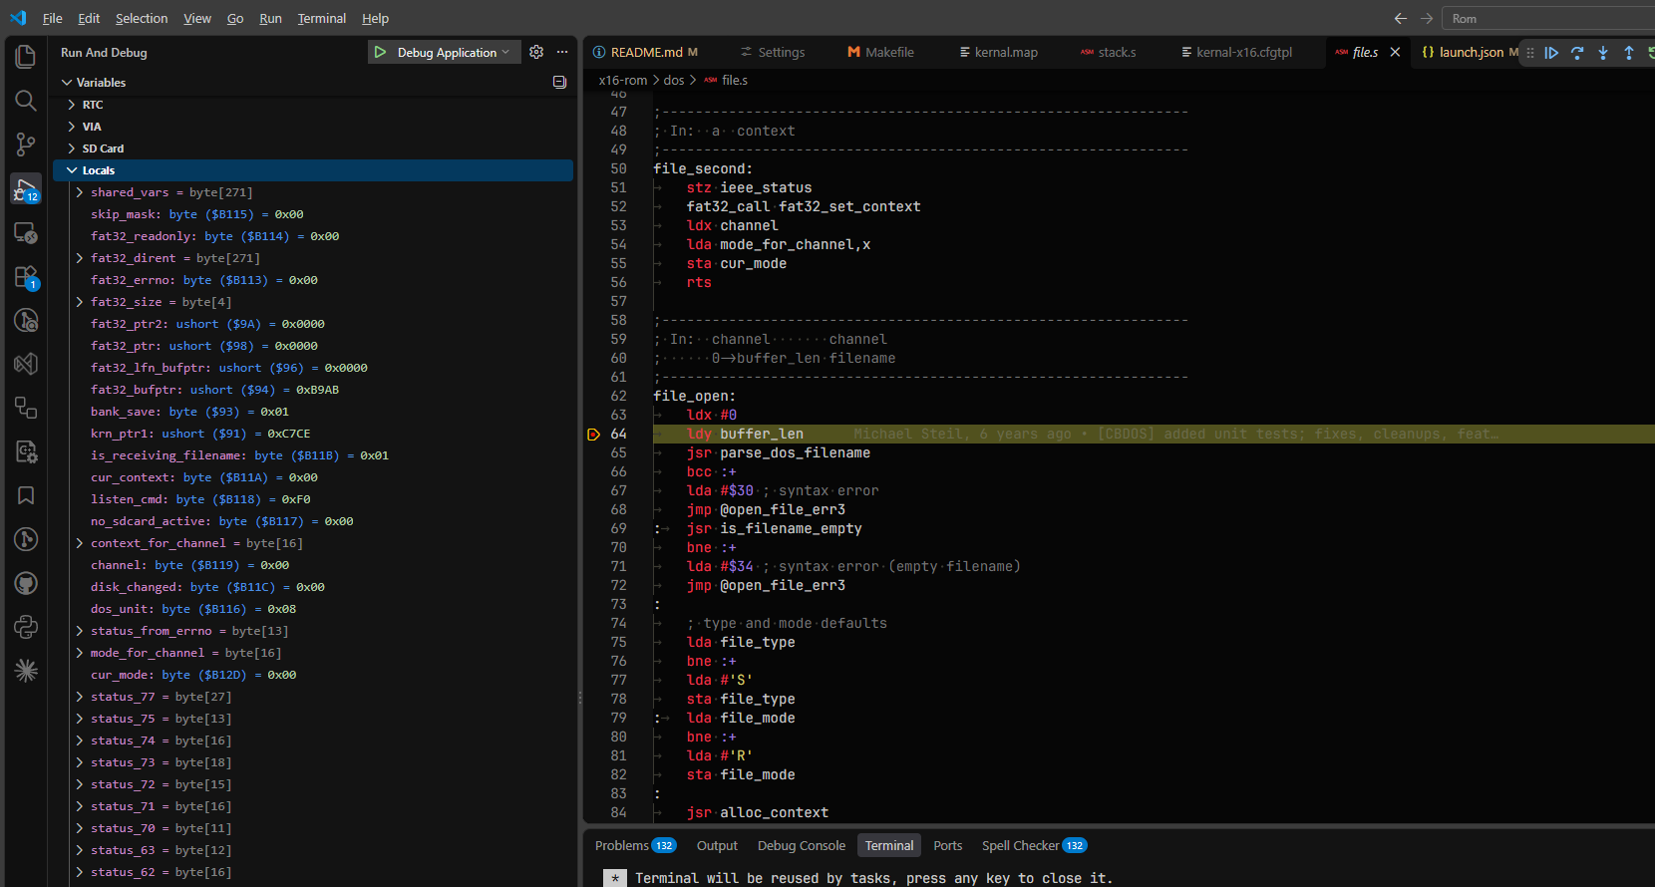Expand status_from_errno array
Screen dimensions: 1655x887
pos(80,630)
